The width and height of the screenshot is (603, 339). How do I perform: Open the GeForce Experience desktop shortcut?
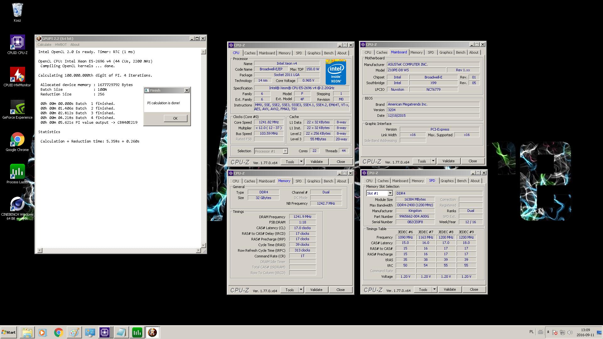pyautogui.click(x=17, y=109)
